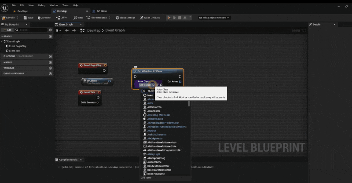The image size is (352, 183).
Task: Open the Select Class dropdown
Action: 147,85
